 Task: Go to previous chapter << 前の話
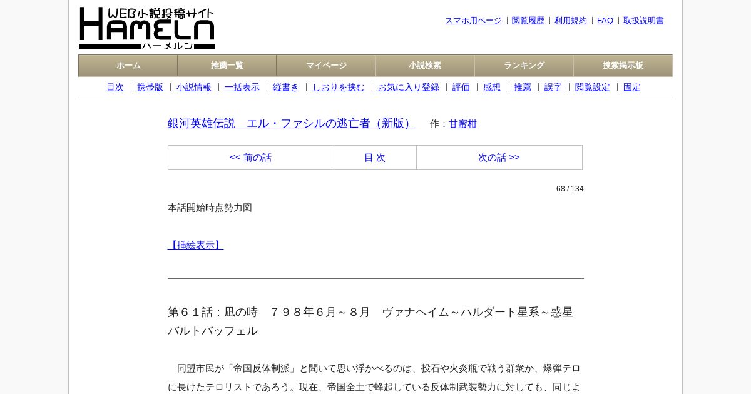click(251, 158)
